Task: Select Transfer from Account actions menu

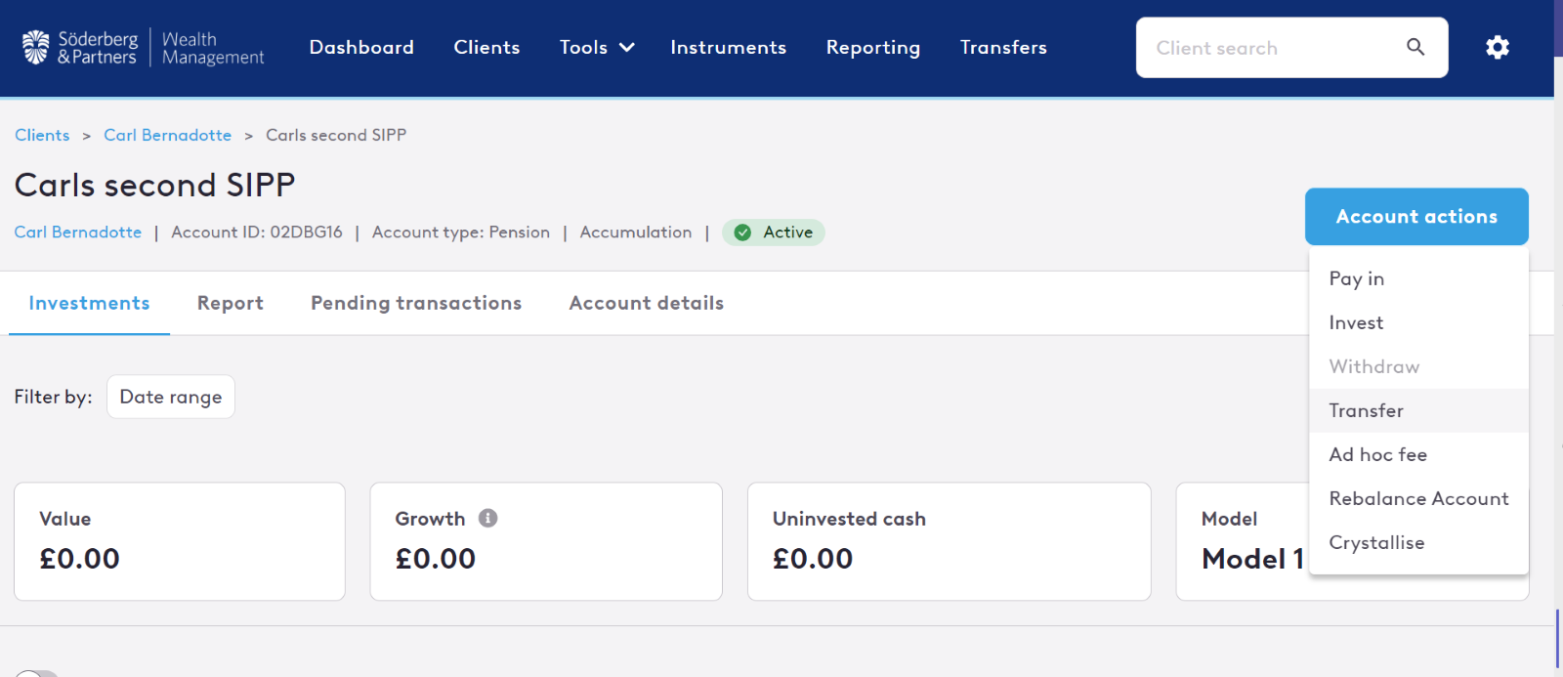Action: pos(1366,410)
